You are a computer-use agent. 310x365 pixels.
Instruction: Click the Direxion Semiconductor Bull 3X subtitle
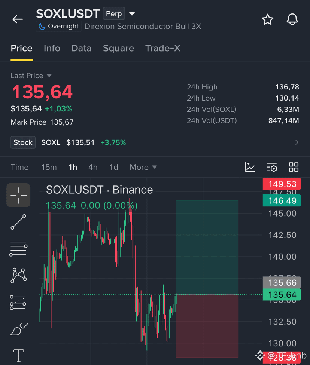pos(143,26)
